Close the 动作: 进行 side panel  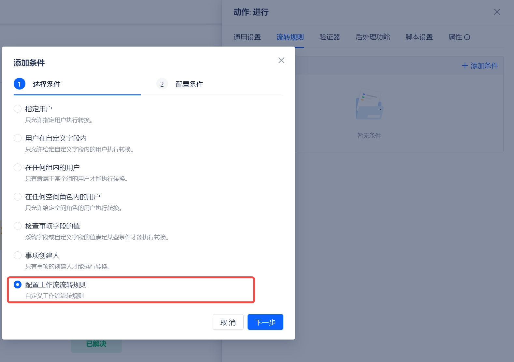click(x=497, y=12)
